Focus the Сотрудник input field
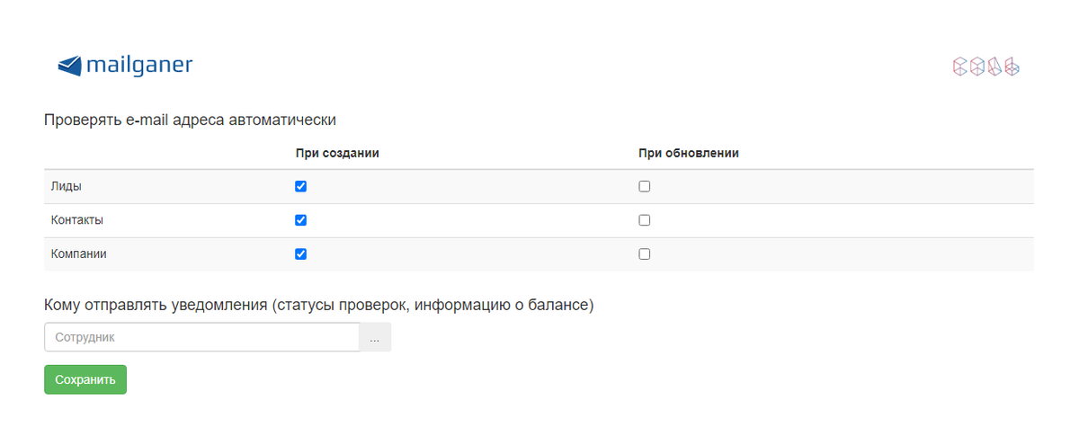Viewport: 1079px width, 436px height. coord(201,337)
